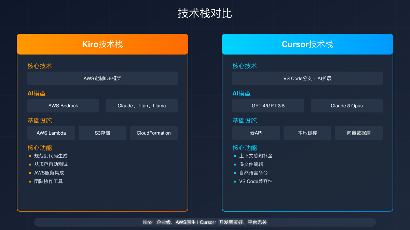Select the 云API chip
Image resolution: width=410 pixels, height=230 pixels.
pos(256,133)
